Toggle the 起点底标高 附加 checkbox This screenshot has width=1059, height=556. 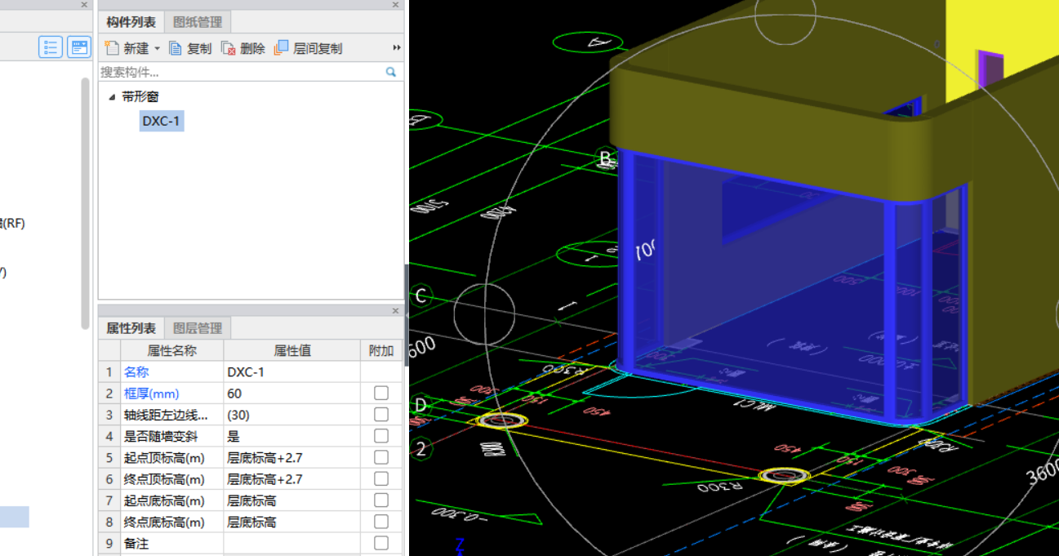(x=381, y=500)
